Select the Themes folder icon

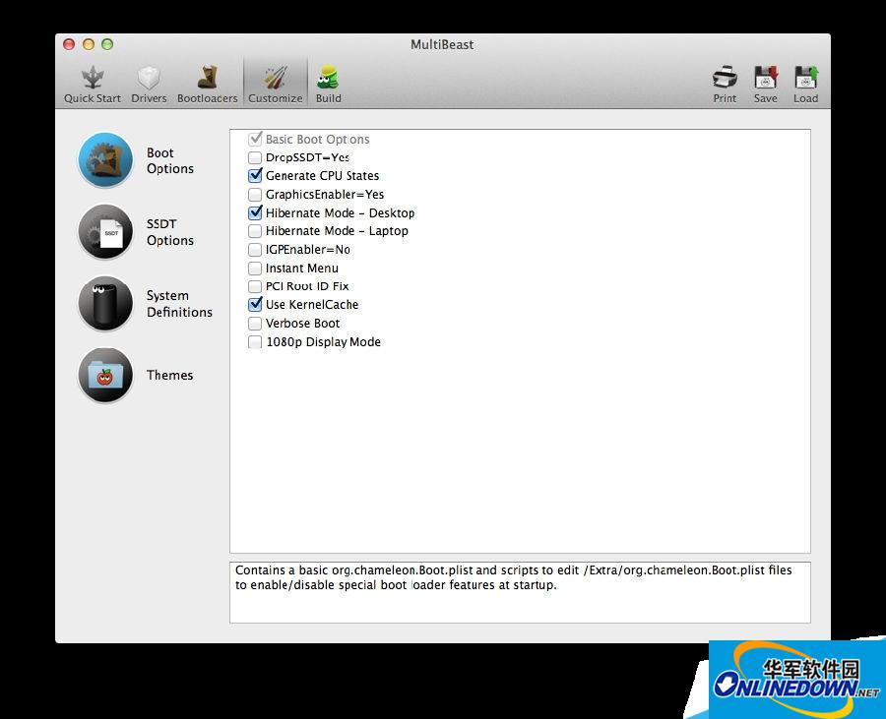[x=105, y=376]
